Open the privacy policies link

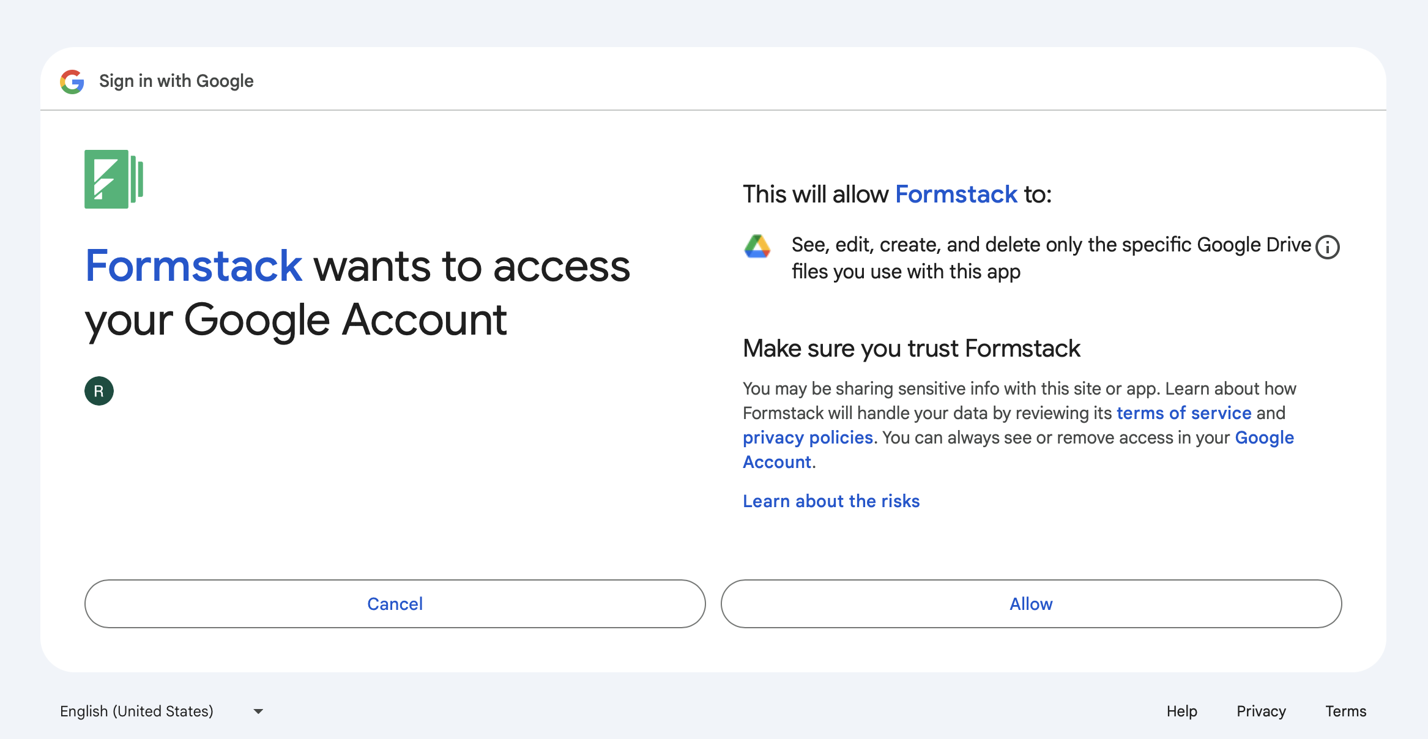pyautogui.click(x=808, y=437)
